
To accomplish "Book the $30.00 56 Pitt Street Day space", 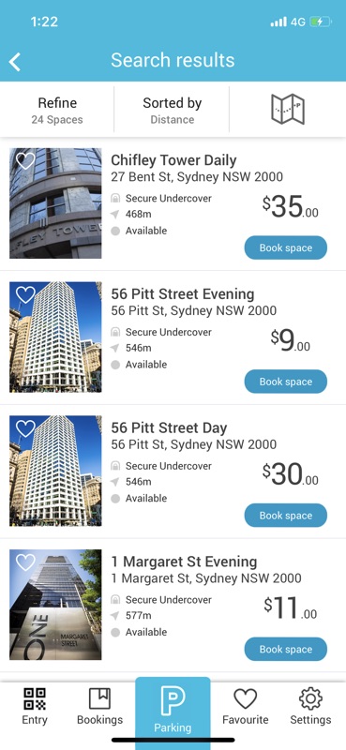I will point(286,516).
